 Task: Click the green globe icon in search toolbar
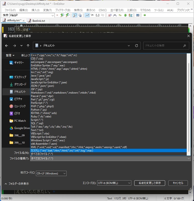125,15
